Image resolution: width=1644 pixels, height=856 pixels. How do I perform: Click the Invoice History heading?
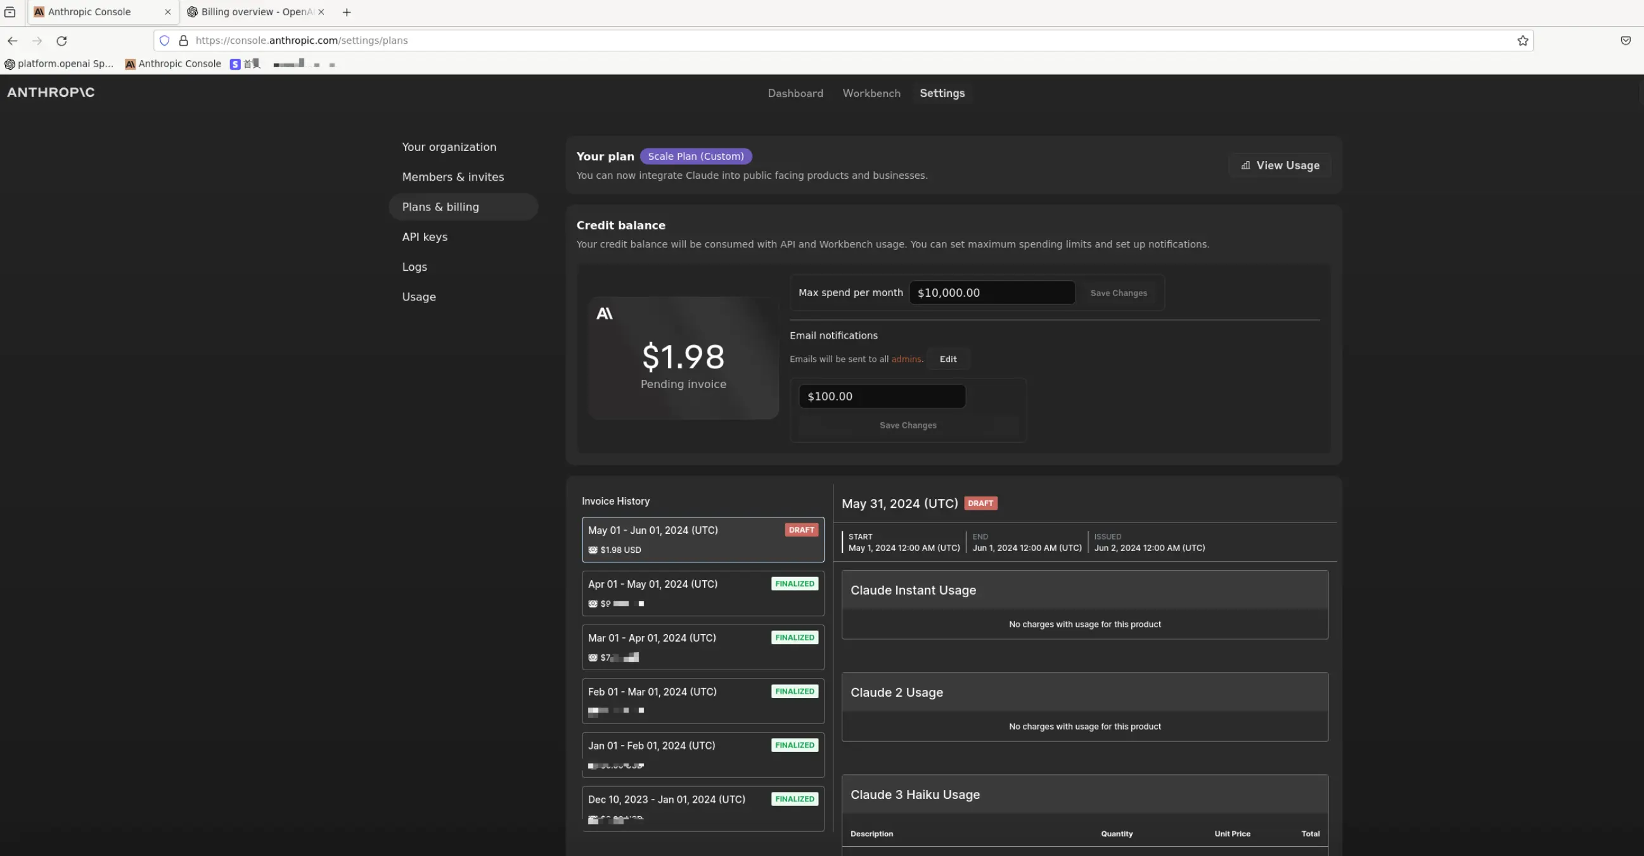pos(615,502)
